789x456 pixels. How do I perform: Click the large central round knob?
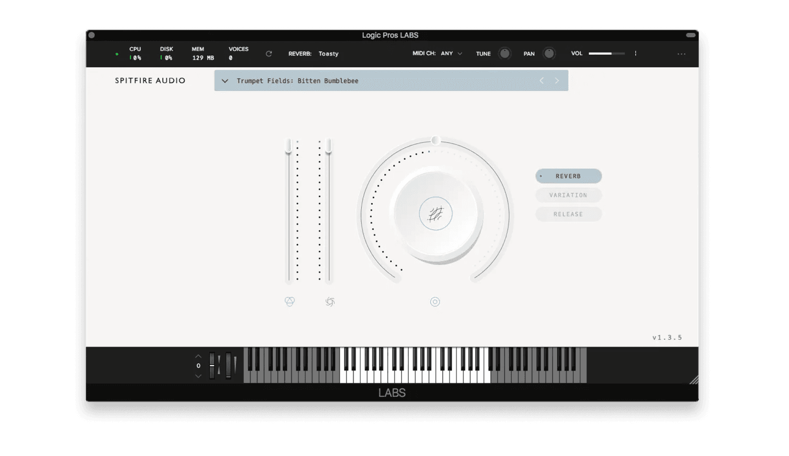tap(436, 214)
